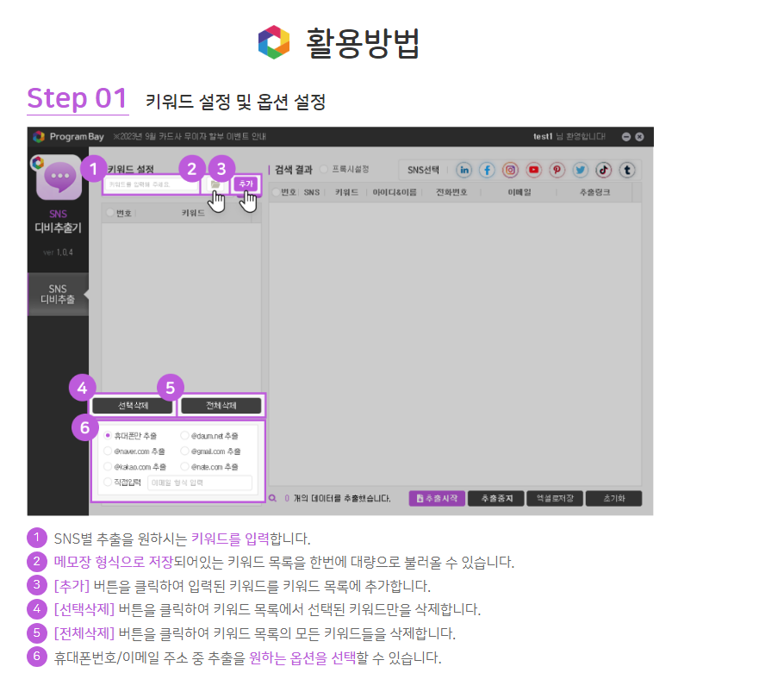The height and width of the screenshot is (679, 759).
Task: Start extraction with 추출시작 button
Action: tap(437, 498)
